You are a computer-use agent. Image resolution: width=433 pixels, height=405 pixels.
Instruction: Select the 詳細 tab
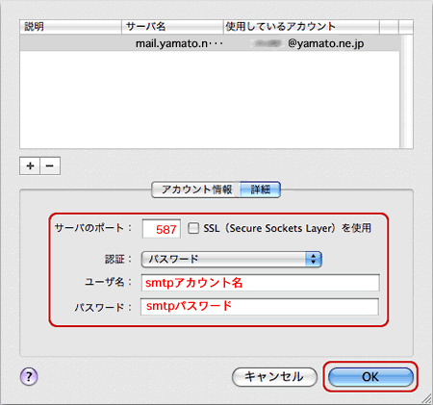point(261,190)
